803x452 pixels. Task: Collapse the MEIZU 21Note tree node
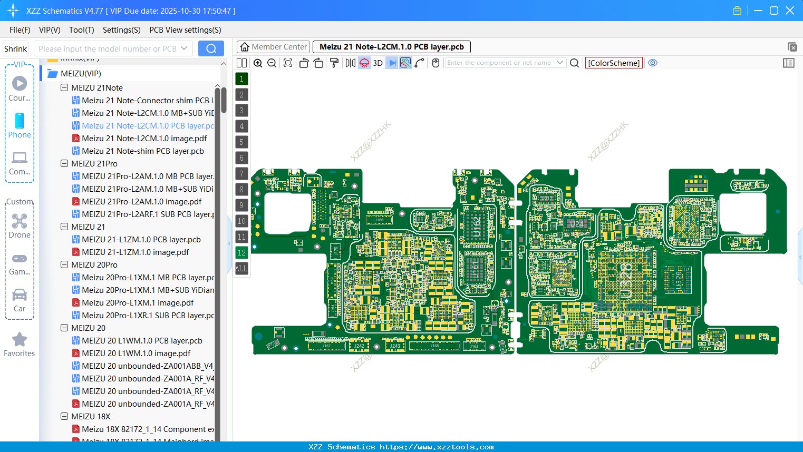pyautogui.click(x=64, y=87)
